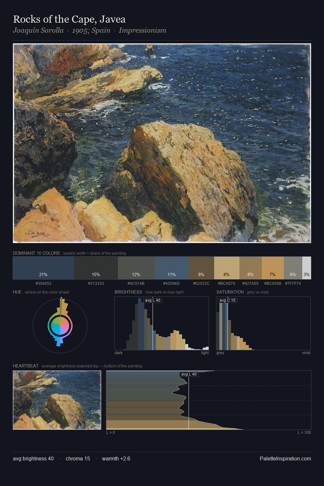Click the #304052 dark blue swatch at 21%
Image resolution: width=324 pixels, height=486 pixels.
[43, 268]
